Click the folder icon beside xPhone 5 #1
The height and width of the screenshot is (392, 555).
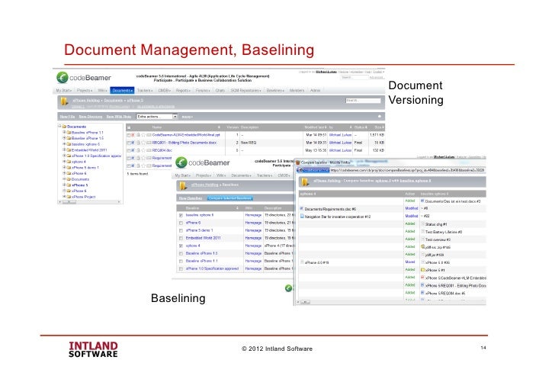(x=422, y=270)
